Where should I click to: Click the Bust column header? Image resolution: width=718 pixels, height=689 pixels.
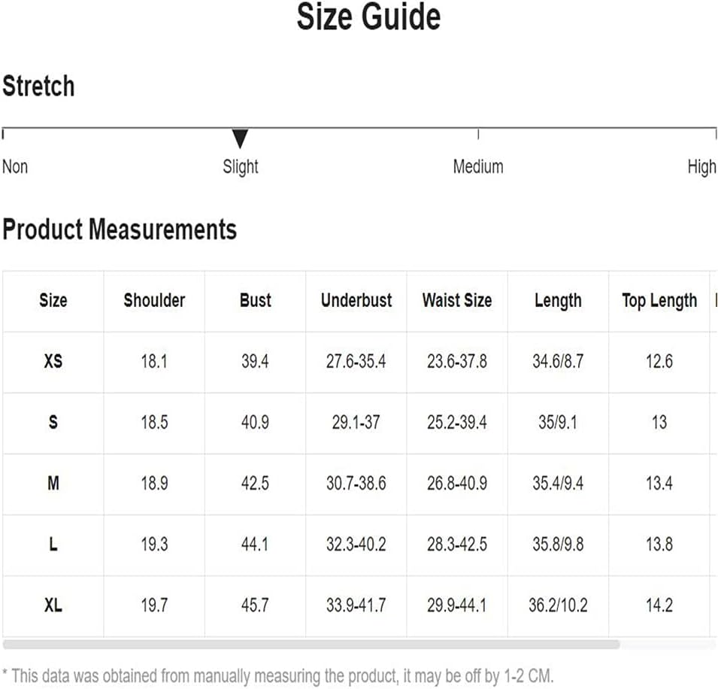coord(256,301)
